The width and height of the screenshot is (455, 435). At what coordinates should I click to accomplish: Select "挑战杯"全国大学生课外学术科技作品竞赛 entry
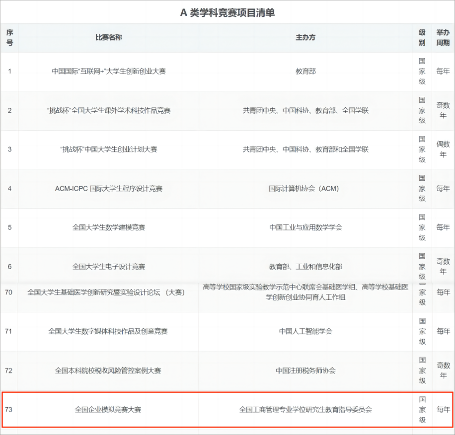coord(108,110)
